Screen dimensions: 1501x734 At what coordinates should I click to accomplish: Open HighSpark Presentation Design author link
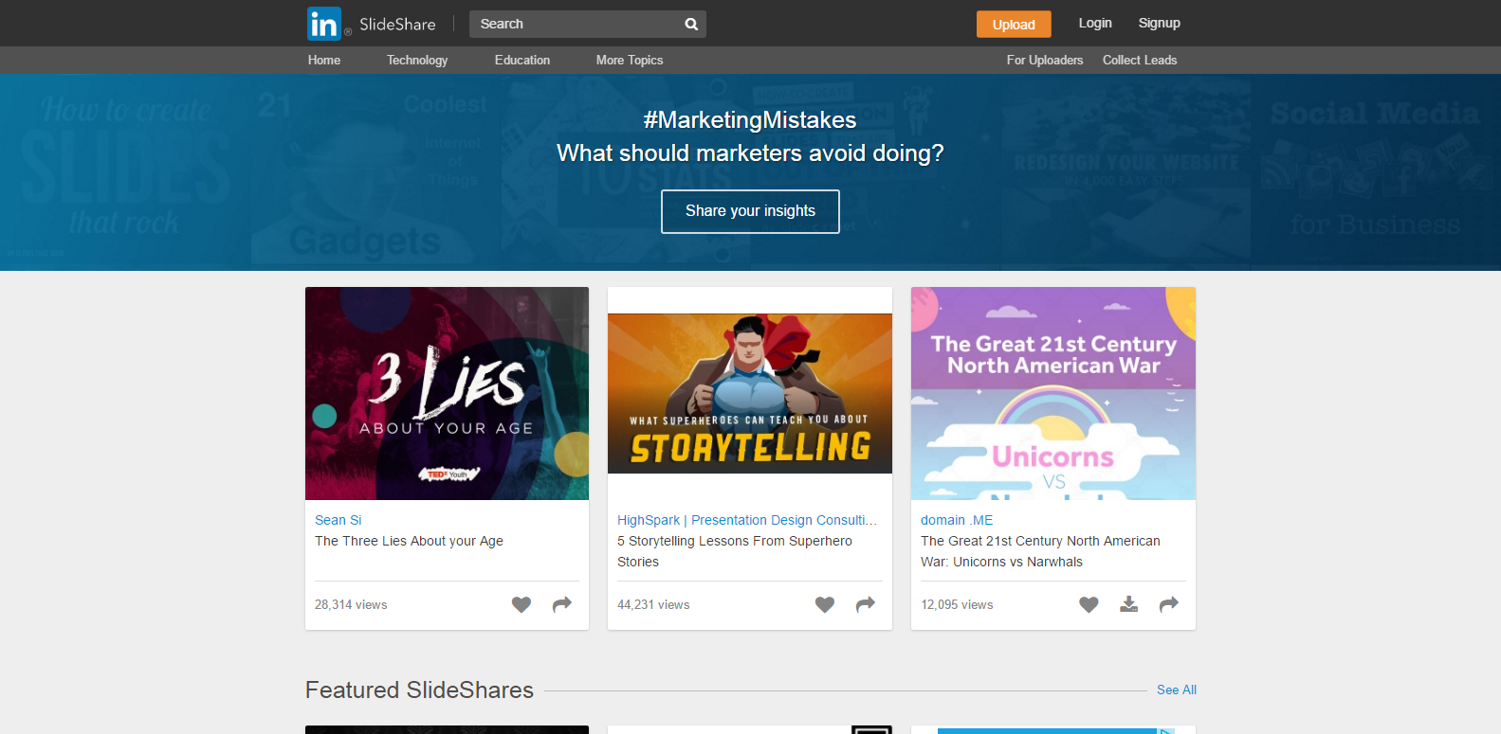click(747, 520)
